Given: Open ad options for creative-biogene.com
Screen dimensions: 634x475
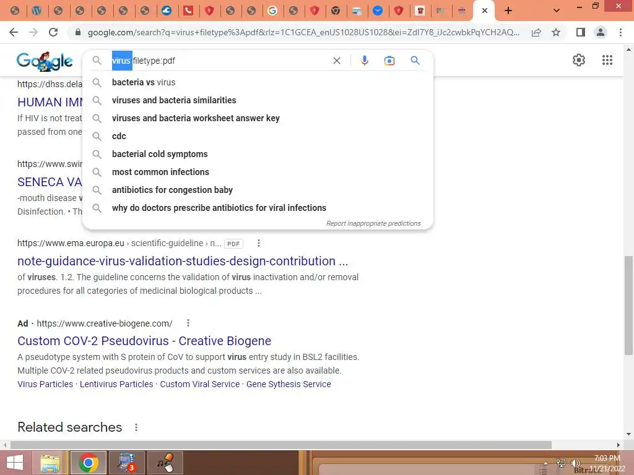Looking at the screenshot, I should click(188, 323).
